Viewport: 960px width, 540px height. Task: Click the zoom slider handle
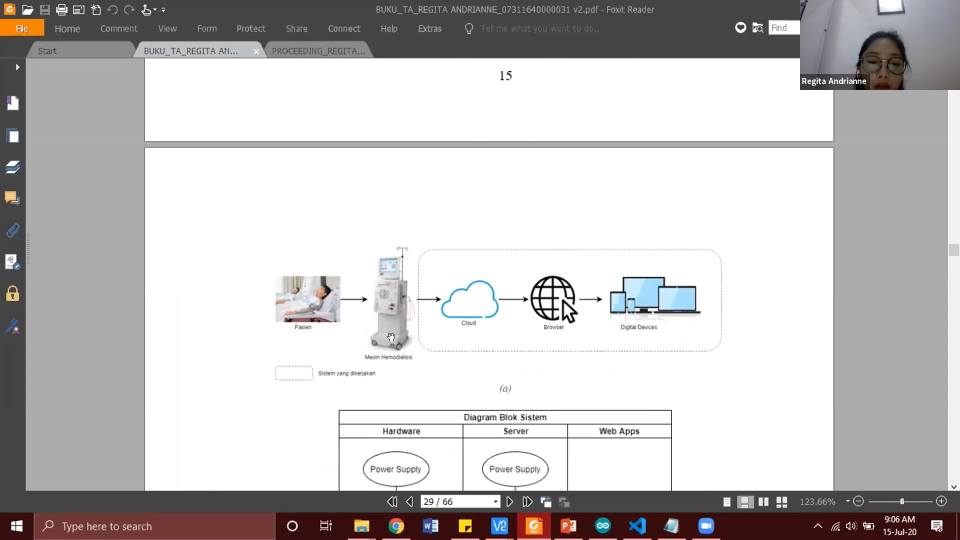coord(902,501)
